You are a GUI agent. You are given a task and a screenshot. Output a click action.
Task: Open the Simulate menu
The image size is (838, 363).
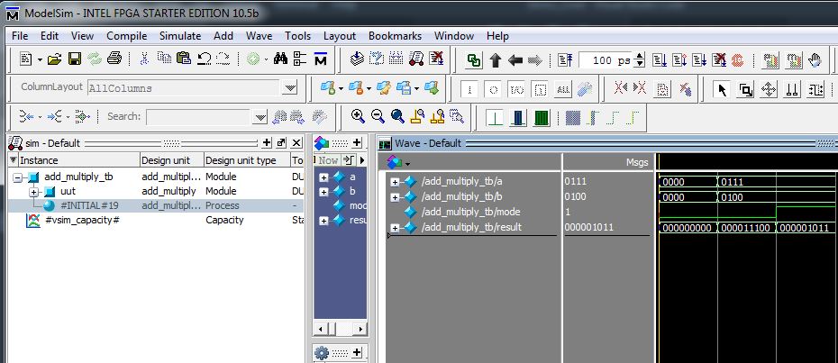180,36
